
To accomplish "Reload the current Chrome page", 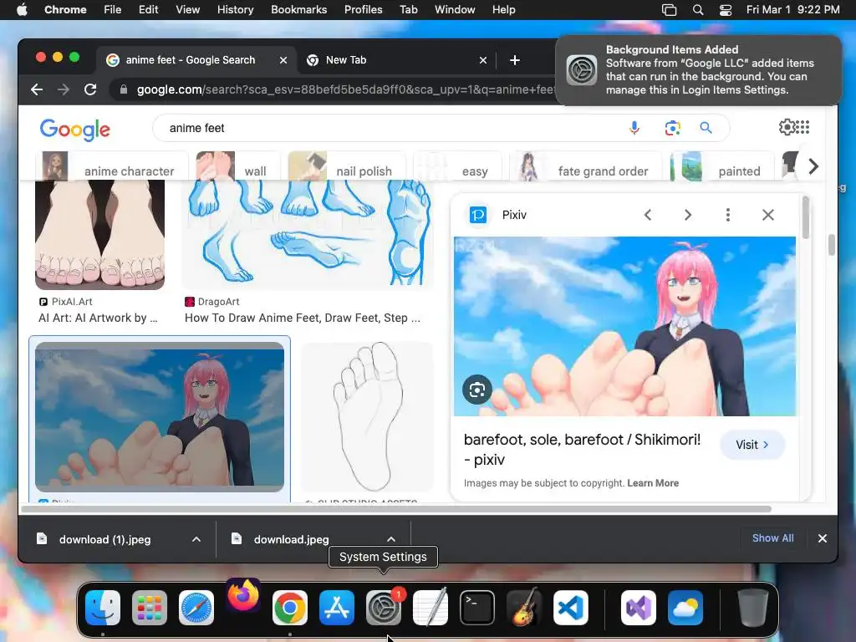I will pos(90,89).
